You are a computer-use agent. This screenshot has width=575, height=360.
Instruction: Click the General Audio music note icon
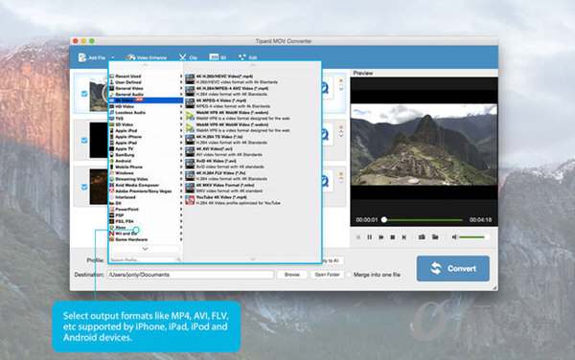click(112, 95)
